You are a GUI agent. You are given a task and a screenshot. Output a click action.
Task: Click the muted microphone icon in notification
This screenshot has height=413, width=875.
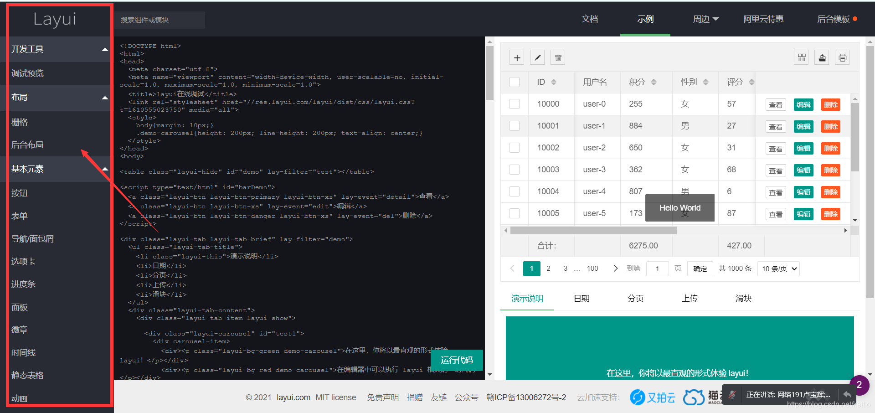click(732, 395)
